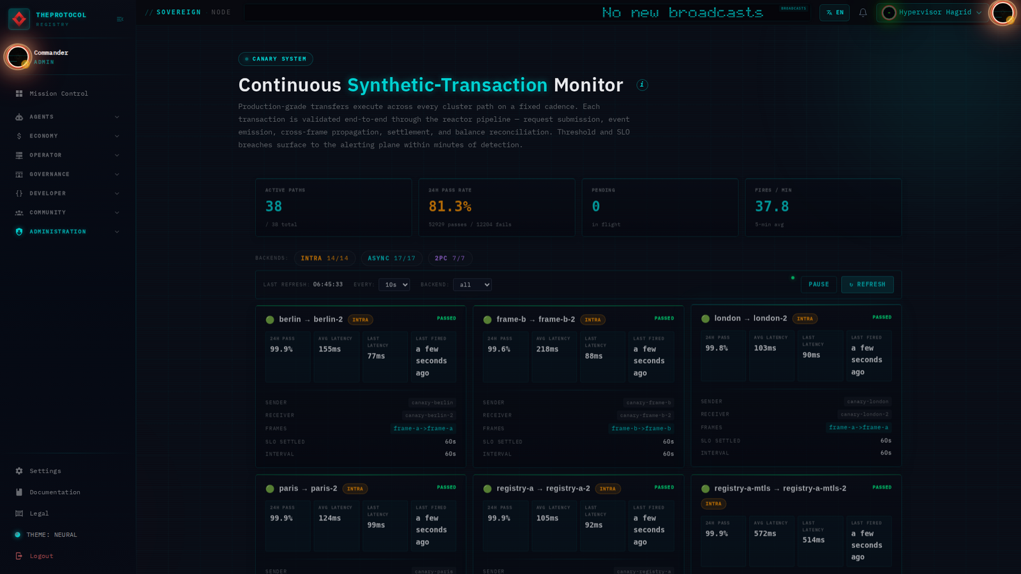Open the refresh interval 10s dropdown

click(x=394, y=285)
